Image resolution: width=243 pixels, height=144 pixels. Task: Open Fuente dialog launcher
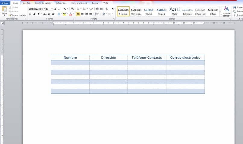click(74, 19)
